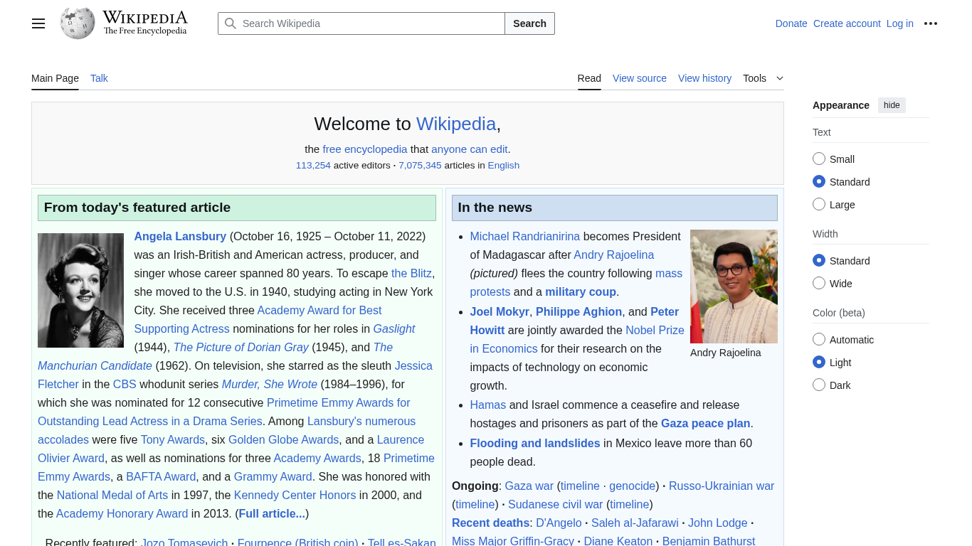Click the Create account link
This screenshot has width=972, height=546.
pyautogui.click(x=847, y=23)
